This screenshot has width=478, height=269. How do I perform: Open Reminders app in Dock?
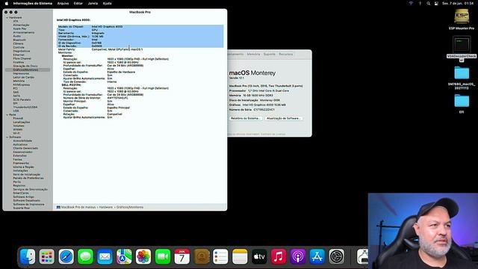[x=221, y=256]
